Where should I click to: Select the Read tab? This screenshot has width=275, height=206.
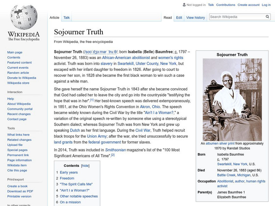167,18
